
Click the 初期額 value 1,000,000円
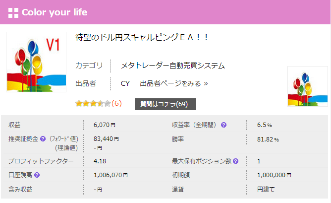pyautogui.click(x=274, y=175)
